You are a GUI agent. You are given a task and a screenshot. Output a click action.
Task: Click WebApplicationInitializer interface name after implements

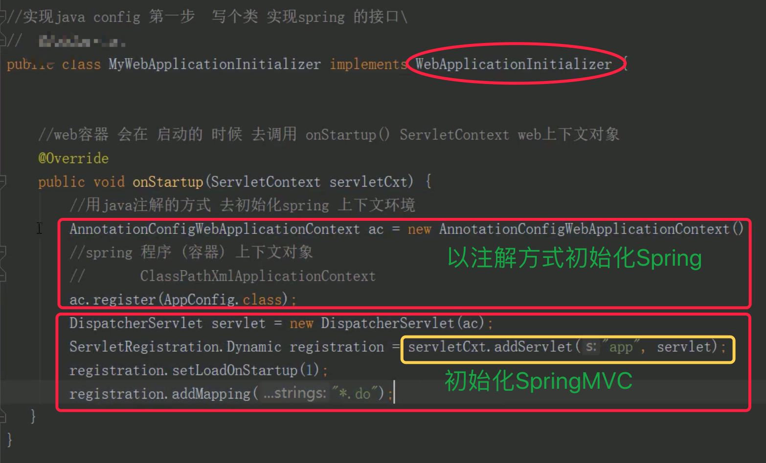point(514,64)
